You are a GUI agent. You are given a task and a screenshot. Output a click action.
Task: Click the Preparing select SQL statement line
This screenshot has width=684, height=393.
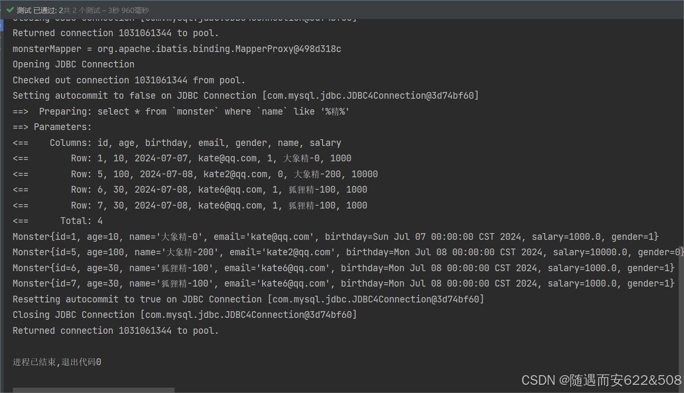click(x=181, y=111)
